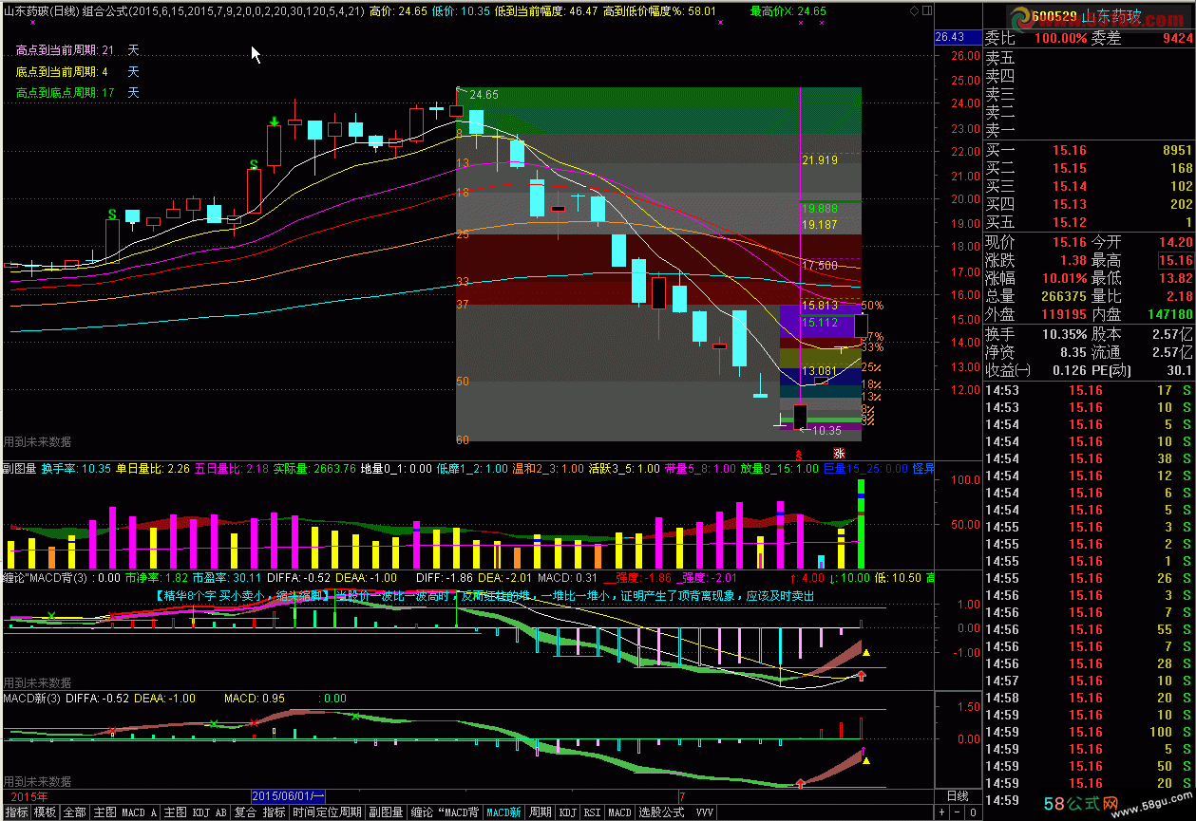Screen dimensions: 1196x821
Task: Click 高点到底点周期: 17 天 text
Action: 78,93
